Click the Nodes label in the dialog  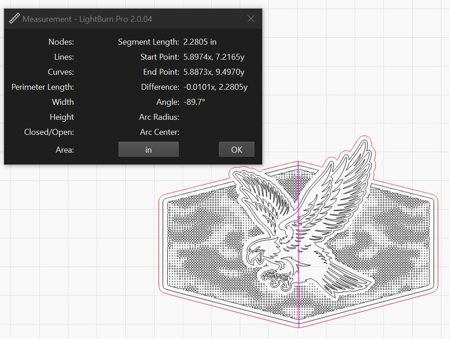62,41
